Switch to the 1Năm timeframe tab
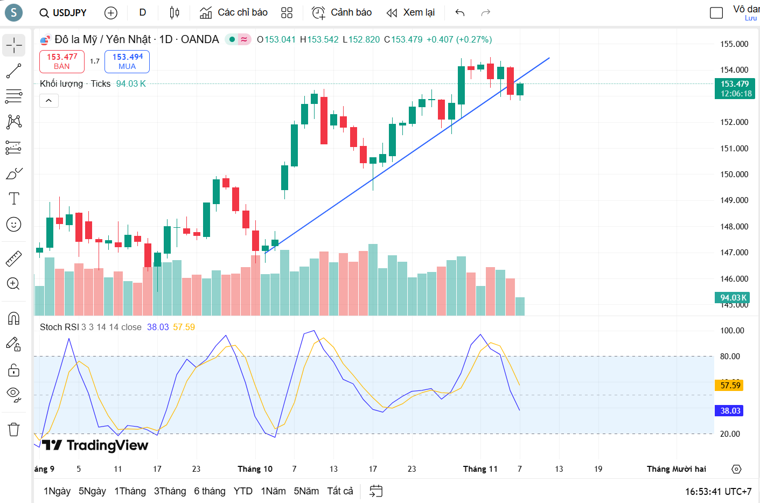The width and height of the screenshot is (760, 503). click(x=273, y=491)
